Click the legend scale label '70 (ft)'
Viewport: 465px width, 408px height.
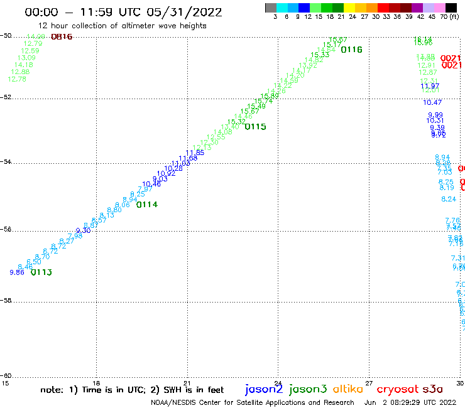click(x=449, y=17)
